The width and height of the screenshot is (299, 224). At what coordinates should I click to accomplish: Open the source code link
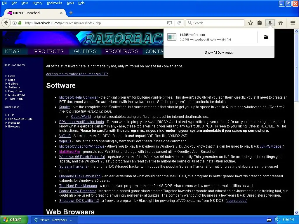(237, 201)
